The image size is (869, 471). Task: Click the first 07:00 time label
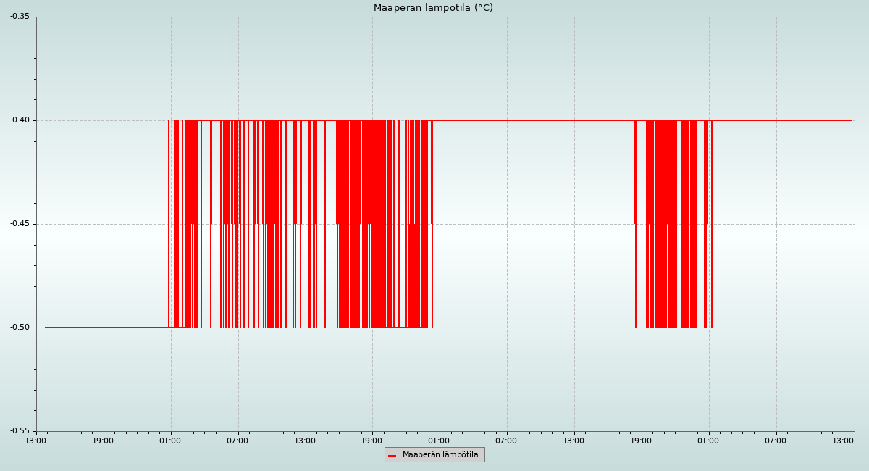238,441
